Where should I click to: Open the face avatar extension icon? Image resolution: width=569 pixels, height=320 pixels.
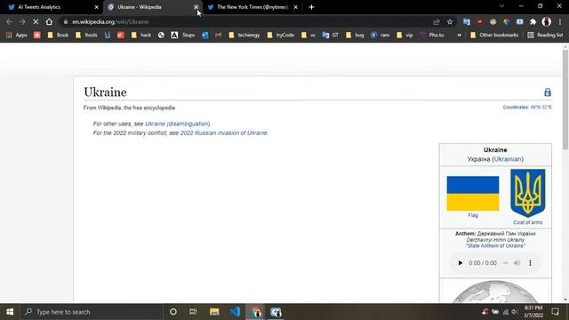tap(493, 21)
